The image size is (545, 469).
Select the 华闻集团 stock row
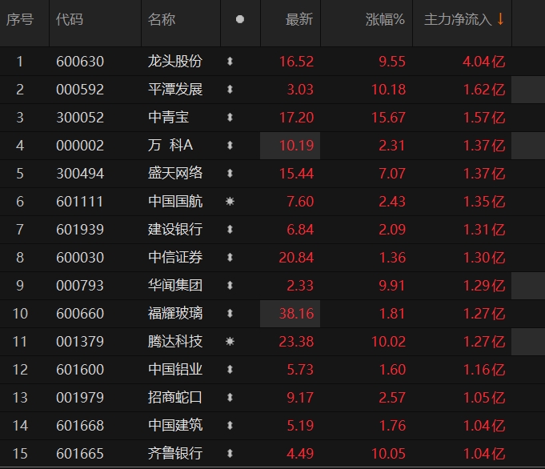(x=175, y=286)
